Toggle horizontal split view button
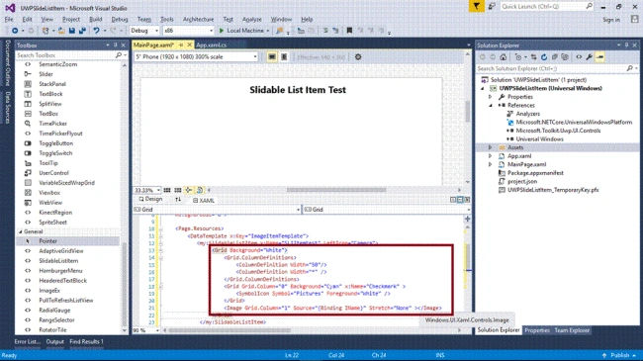Screen dimensions: 643x361 (x=460, y=200)
